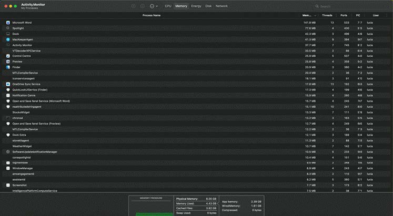
Task: Click the Search field
Action: (x=351, y=6)
